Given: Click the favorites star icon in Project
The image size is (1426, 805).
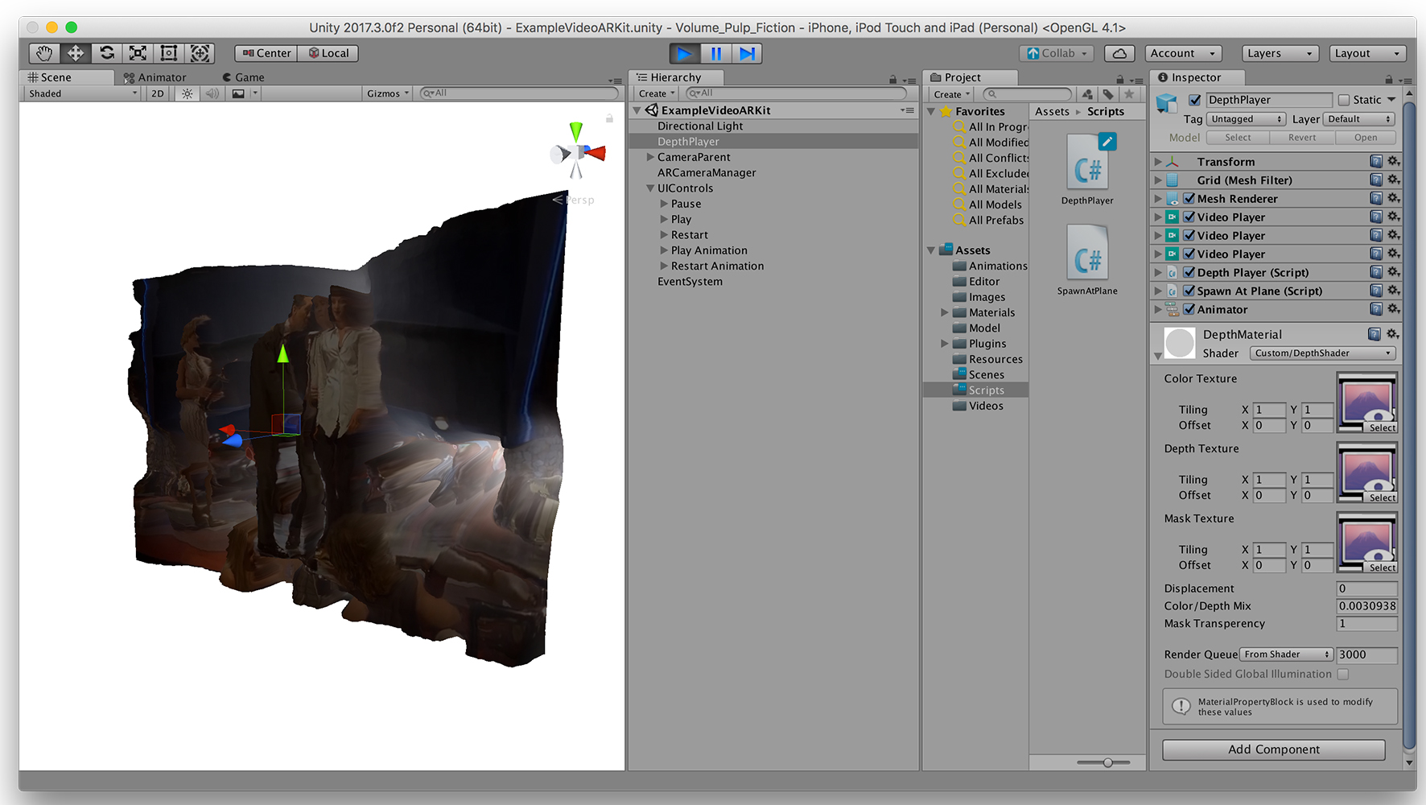Looking at the screenshot, I should [x=1129, y=94].
